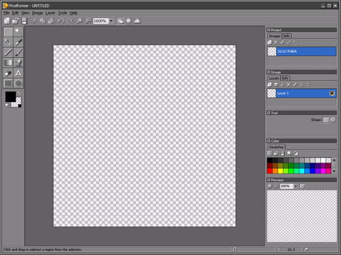
Task: Click the 1600% zoom input field
Action: 101,21
